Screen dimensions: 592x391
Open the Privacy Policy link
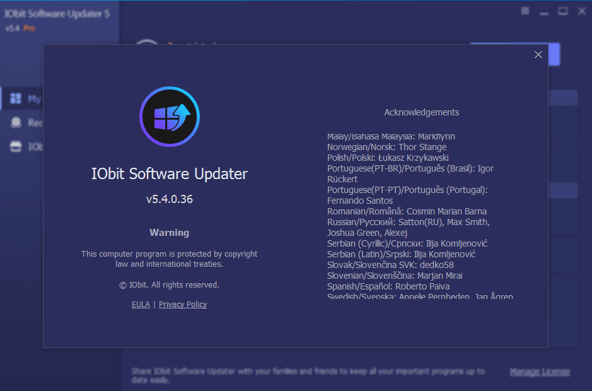(x=183, y=305)
